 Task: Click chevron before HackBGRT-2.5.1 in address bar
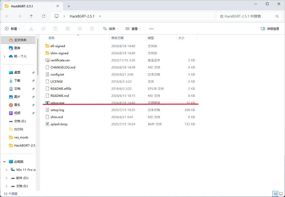point(64,16)
